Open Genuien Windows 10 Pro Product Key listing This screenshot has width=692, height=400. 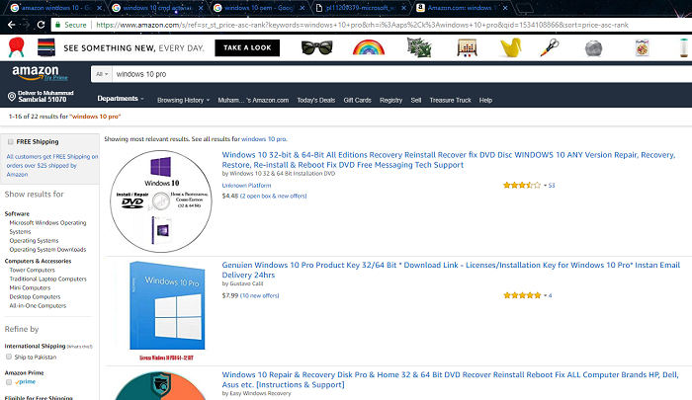451,270
